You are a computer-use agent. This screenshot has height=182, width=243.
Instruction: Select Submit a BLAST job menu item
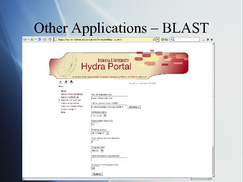[71, 100]
